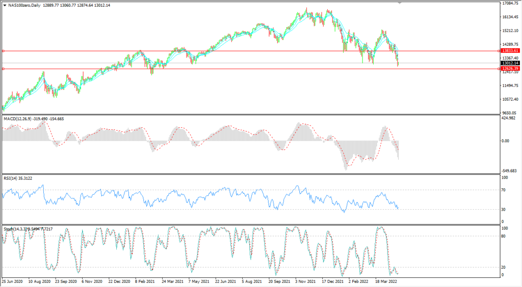Viewport: 522px width, 287px height.
Task: Click the 0.00 level on MACD scale
Action: [x=506, y=141]
